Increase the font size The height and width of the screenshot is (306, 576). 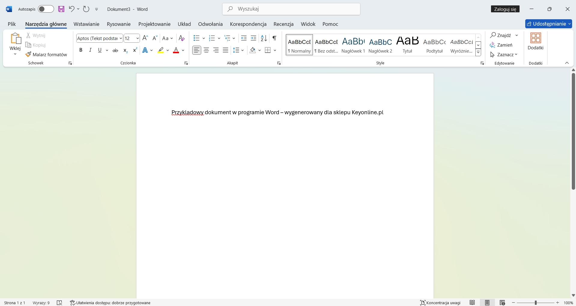[x=145, y=38]
